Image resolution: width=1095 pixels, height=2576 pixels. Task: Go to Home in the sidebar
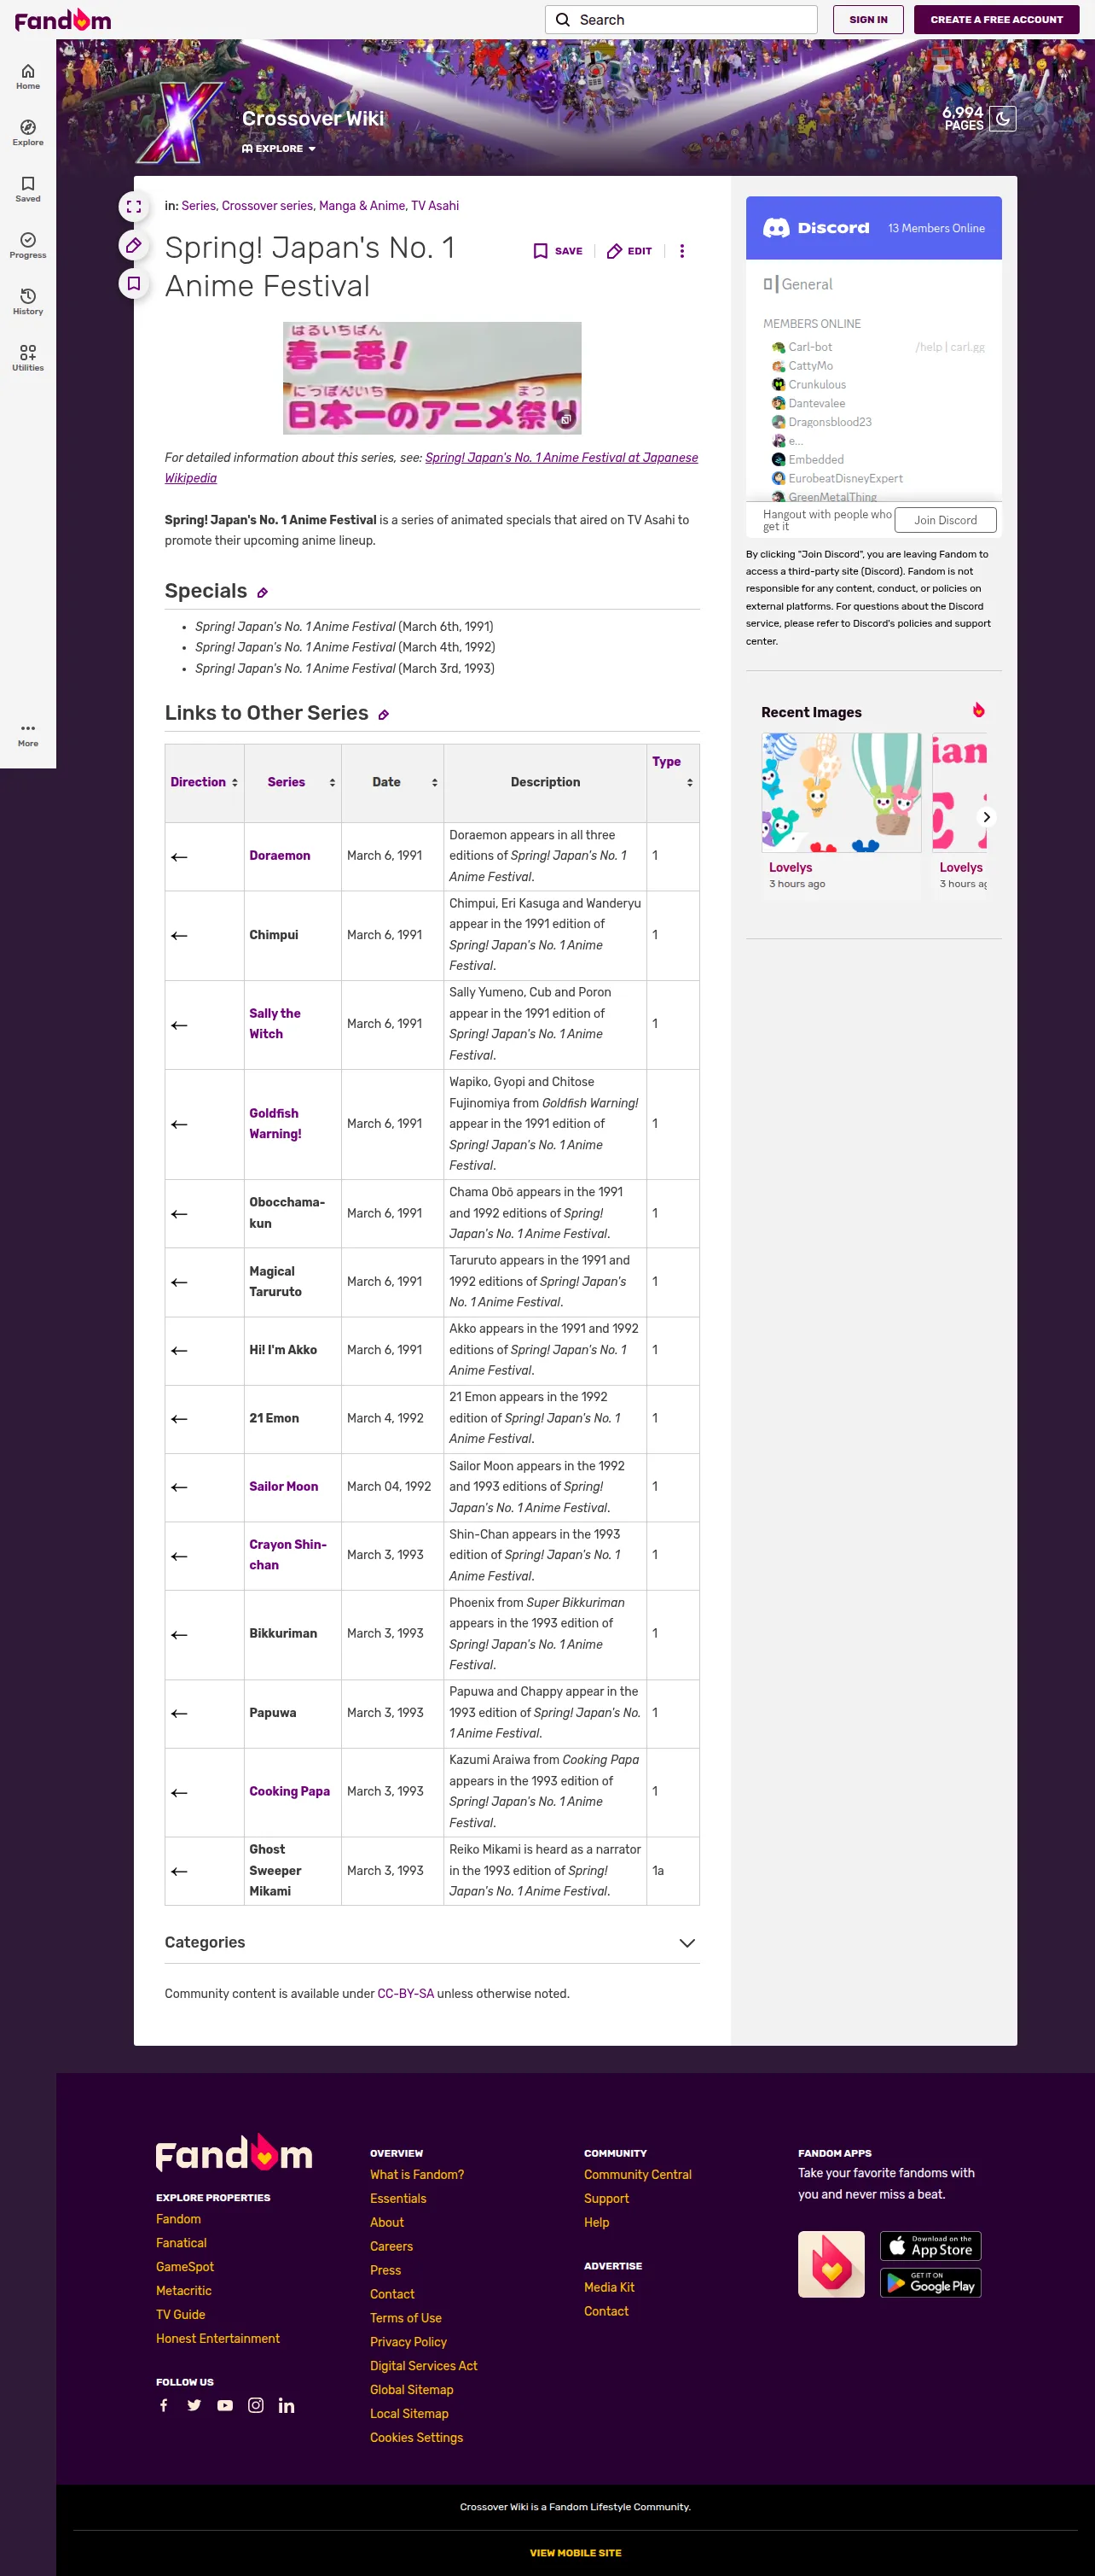point(28,77)
